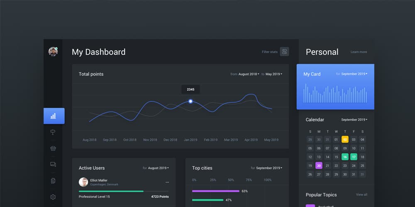
Task: Open Calendar September 2019 month dropdown
Action: click(354, 120)
